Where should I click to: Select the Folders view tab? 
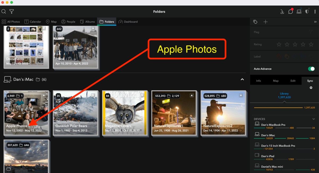(107, 22)
